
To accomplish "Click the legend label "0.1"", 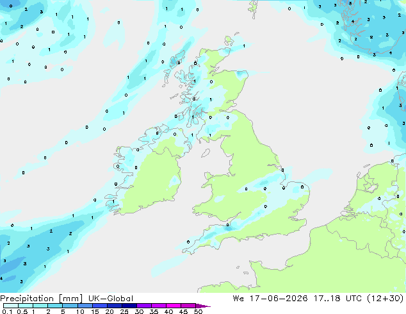I will (x=7, y=311).
